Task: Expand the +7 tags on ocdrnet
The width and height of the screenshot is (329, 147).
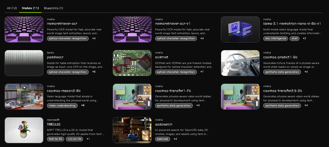Action: pos(202,72)
